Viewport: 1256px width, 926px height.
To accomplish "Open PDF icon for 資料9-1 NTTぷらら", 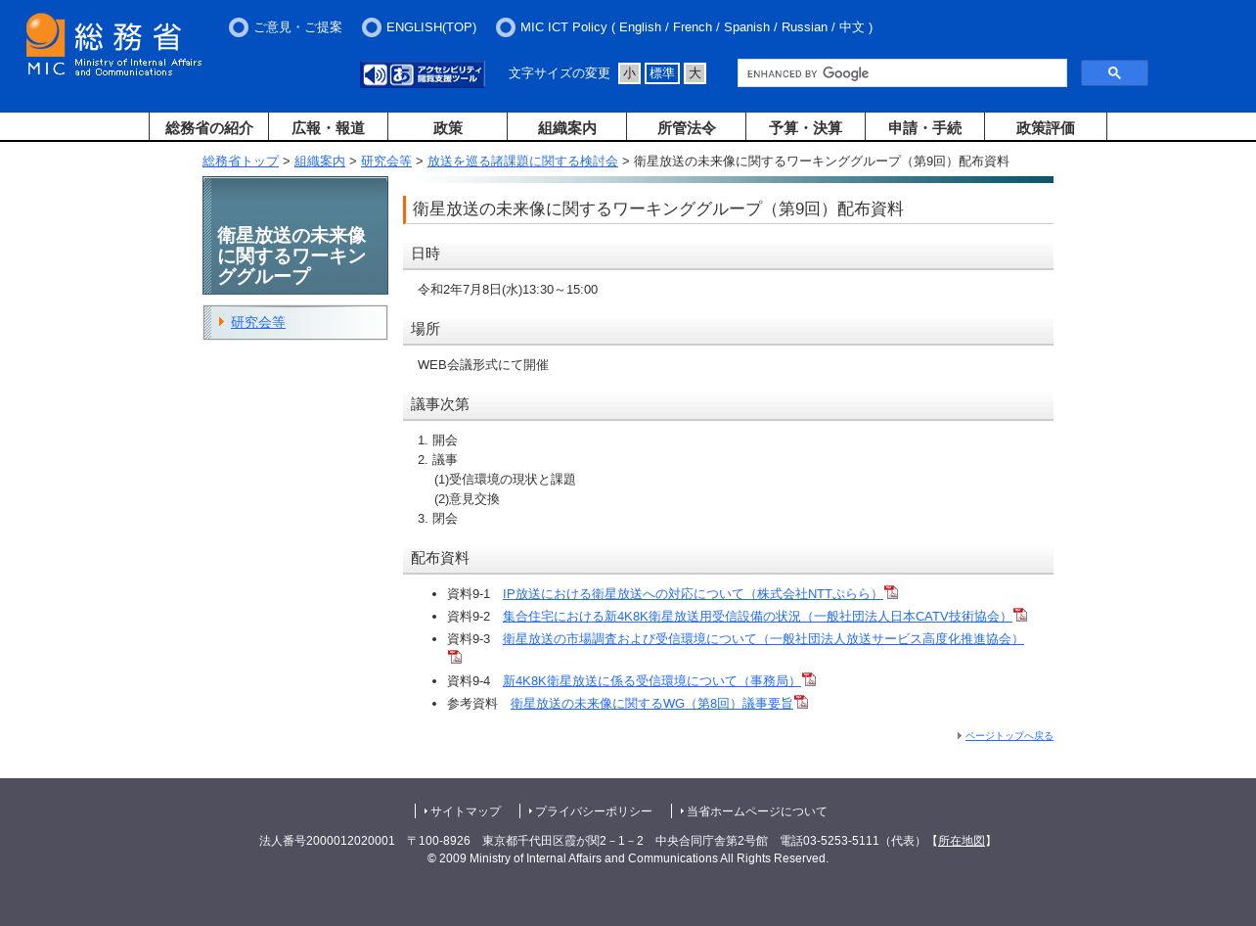I will click(891, 592).
